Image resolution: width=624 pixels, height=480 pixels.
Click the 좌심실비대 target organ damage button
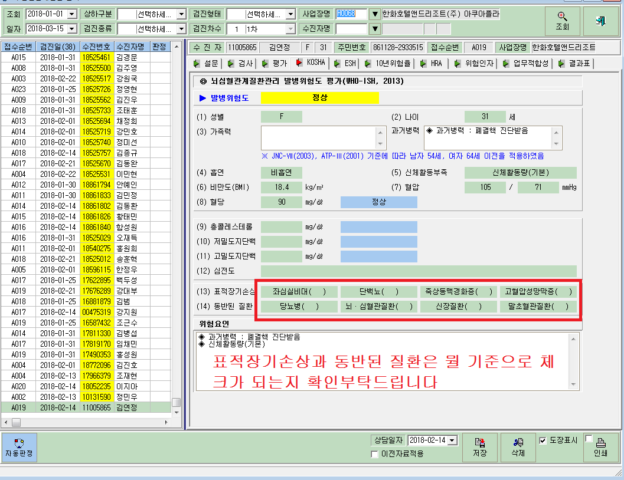click(x=299, y=292)
